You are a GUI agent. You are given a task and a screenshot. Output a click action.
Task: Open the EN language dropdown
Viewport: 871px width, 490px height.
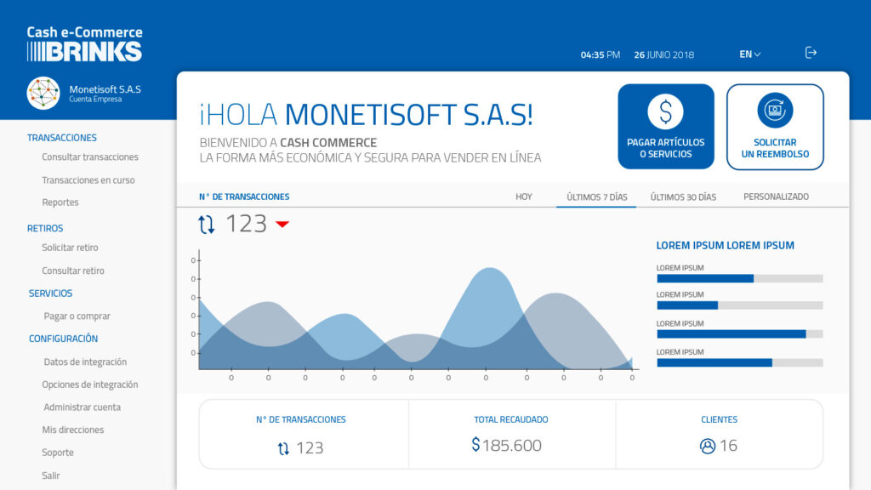tap(749, 54)
